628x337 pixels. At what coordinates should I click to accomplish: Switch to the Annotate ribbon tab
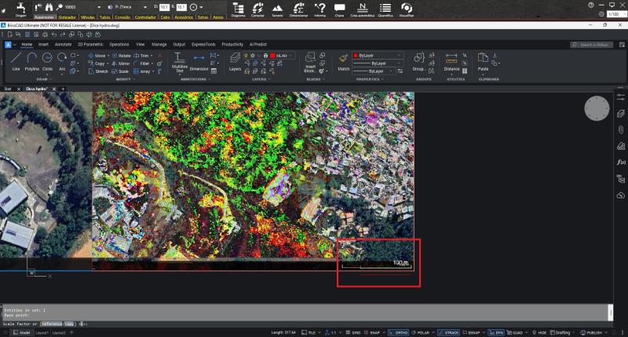point(62,45)
